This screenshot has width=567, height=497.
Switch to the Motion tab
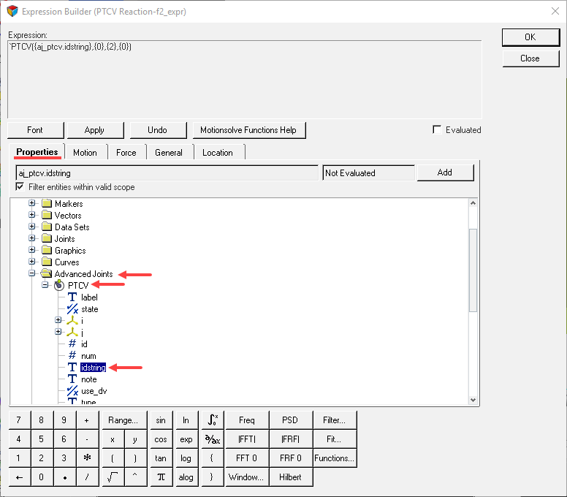coord(85,153)
